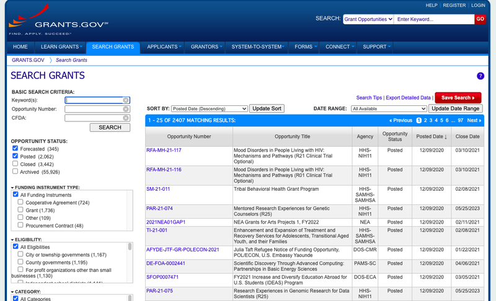Enable the Archived status checkbox
This screenshot has height=301, width=496.
[x=15, y=171]
